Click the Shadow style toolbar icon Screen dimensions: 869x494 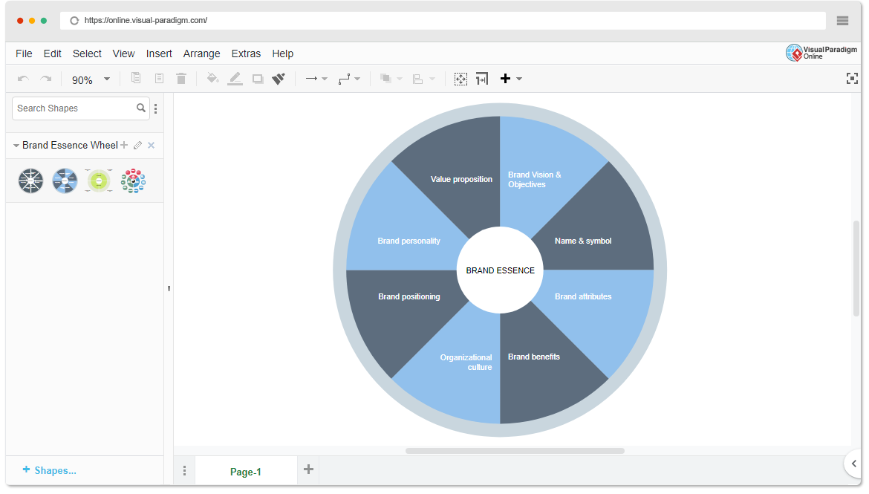tap(257, 78)
